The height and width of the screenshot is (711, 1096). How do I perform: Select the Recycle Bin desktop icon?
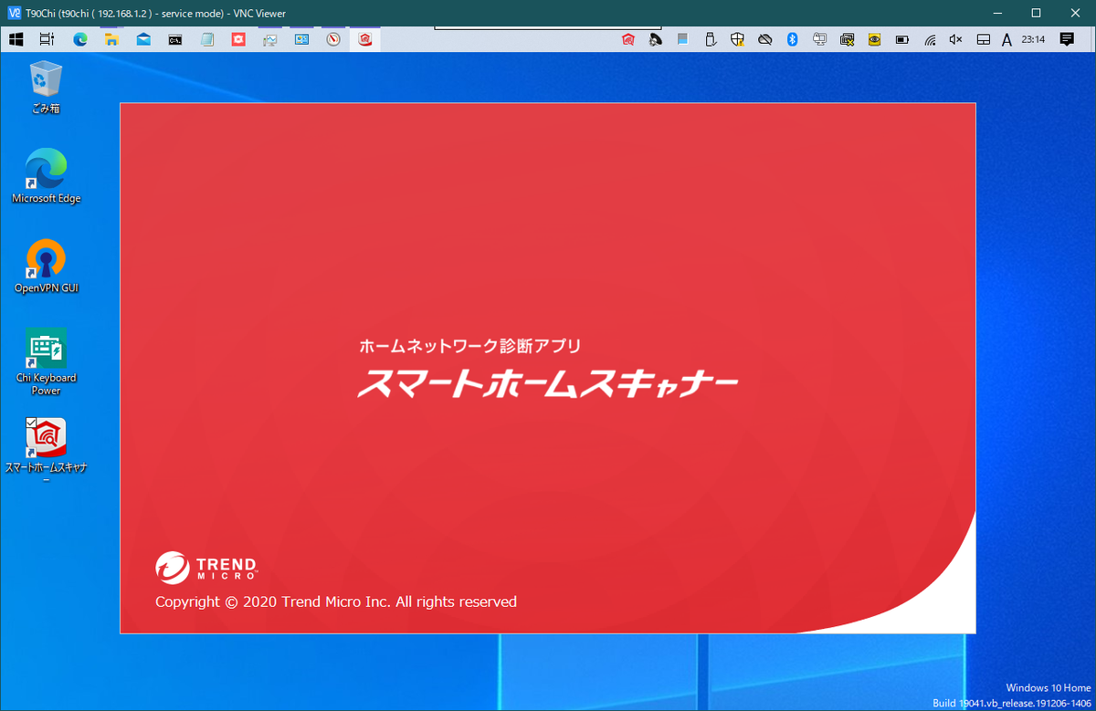45,87
